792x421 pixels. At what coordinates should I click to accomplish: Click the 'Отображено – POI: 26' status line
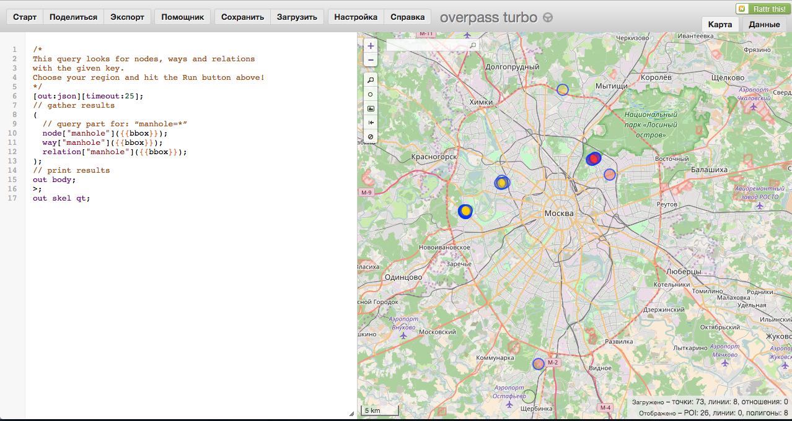pyautogui.click(x=713, y=412)
